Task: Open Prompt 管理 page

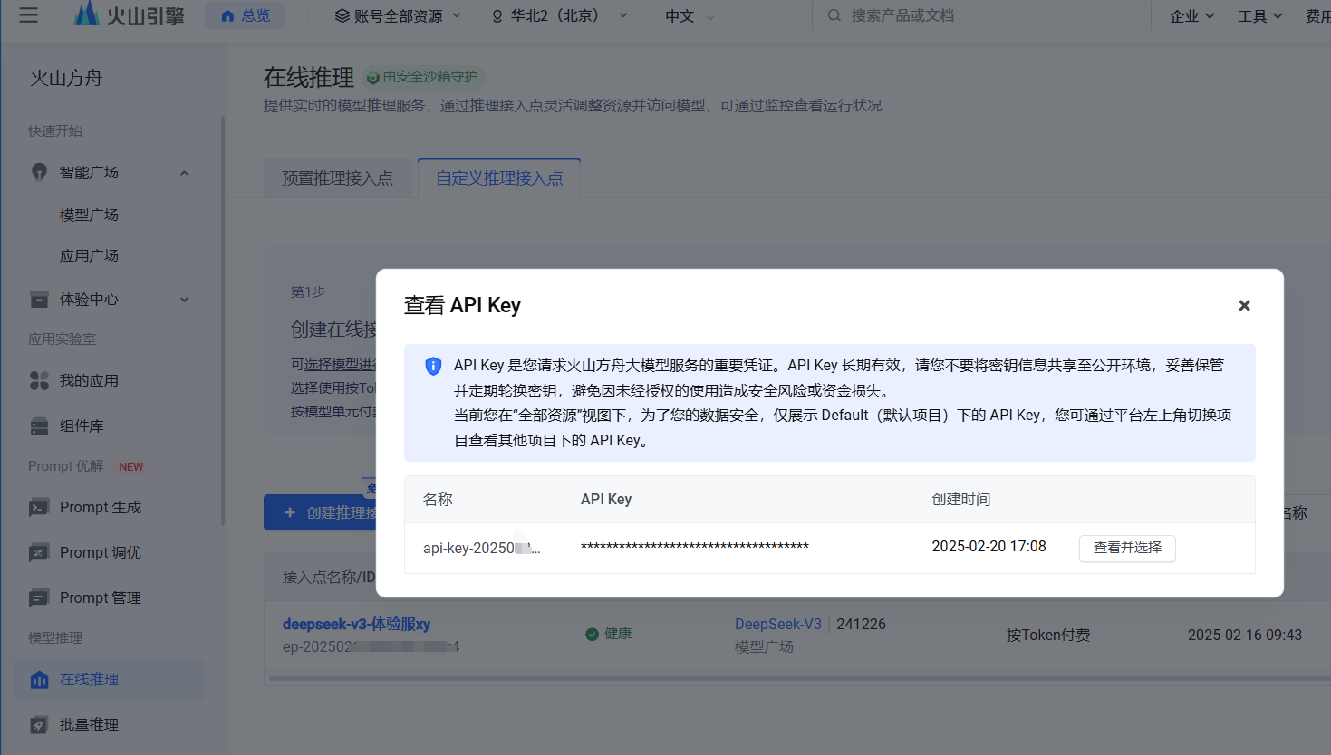Action: pyautogui.click(x=101, y=597)
